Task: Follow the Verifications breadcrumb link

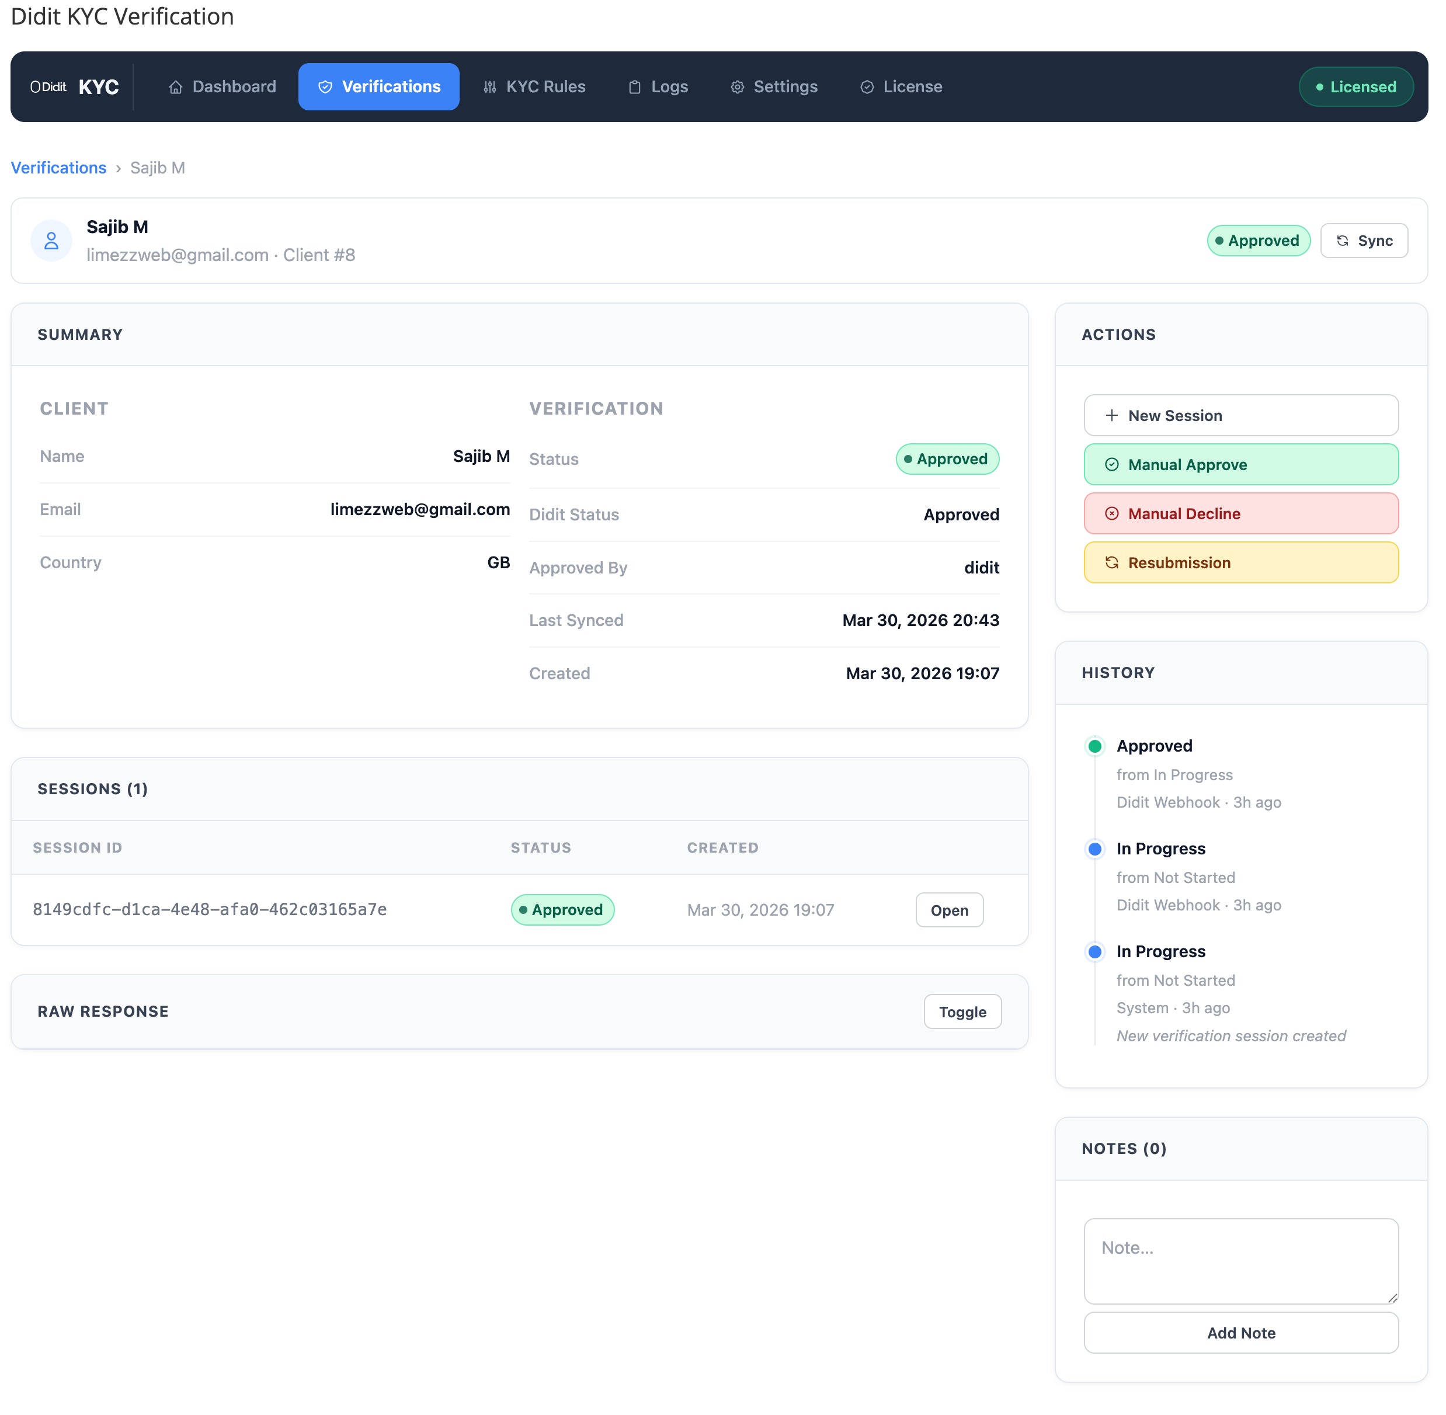Action: tap(59, 167)
